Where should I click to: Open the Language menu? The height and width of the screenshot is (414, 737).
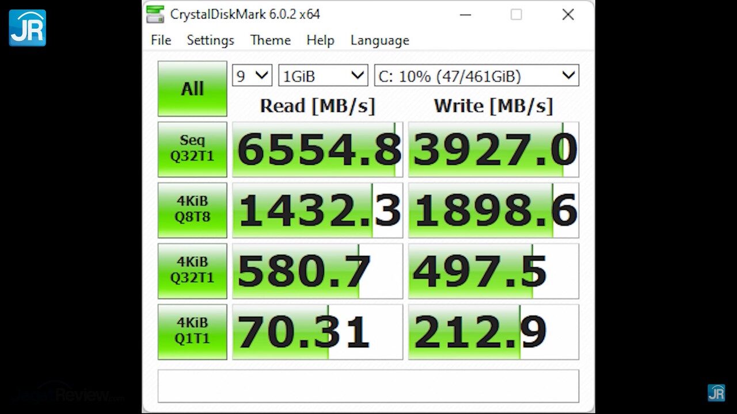point(379,40)
